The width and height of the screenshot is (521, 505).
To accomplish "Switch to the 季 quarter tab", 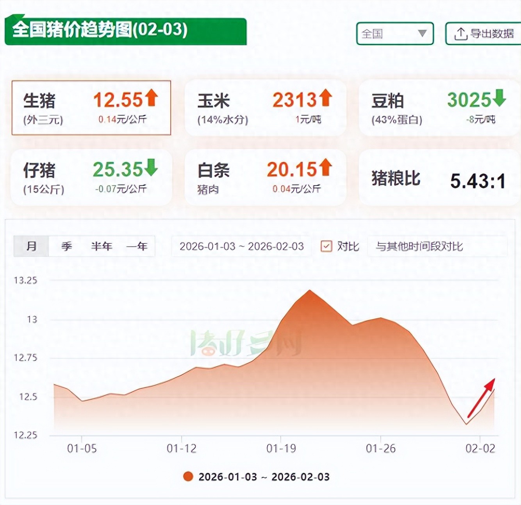I will coord(66,246).
